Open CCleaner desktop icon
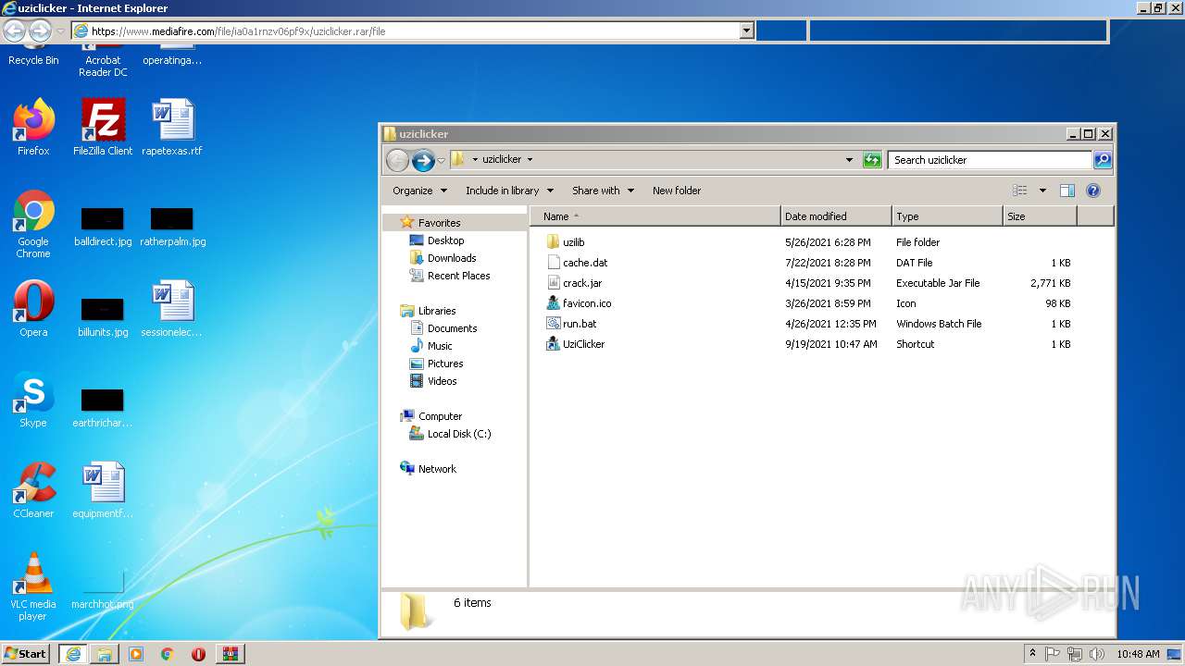The width and height of the screenshot is (1185, 666). [33, 490]
